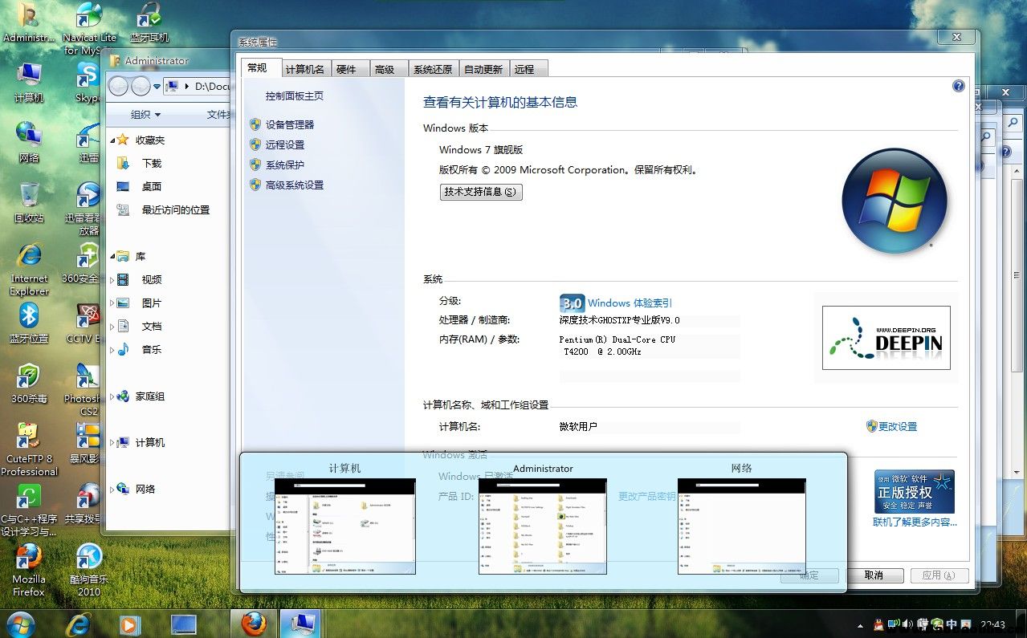The image size is (1027, 638).
Task: Collapse the 库 node in navigation pane
Action: pos(112,257)
